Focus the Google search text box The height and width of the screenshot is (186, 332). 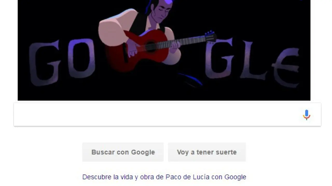(x=167, y=114)
